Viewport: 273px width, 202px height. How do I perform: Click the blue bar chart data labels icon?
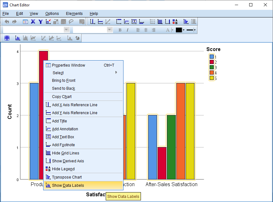pos(17,38)
